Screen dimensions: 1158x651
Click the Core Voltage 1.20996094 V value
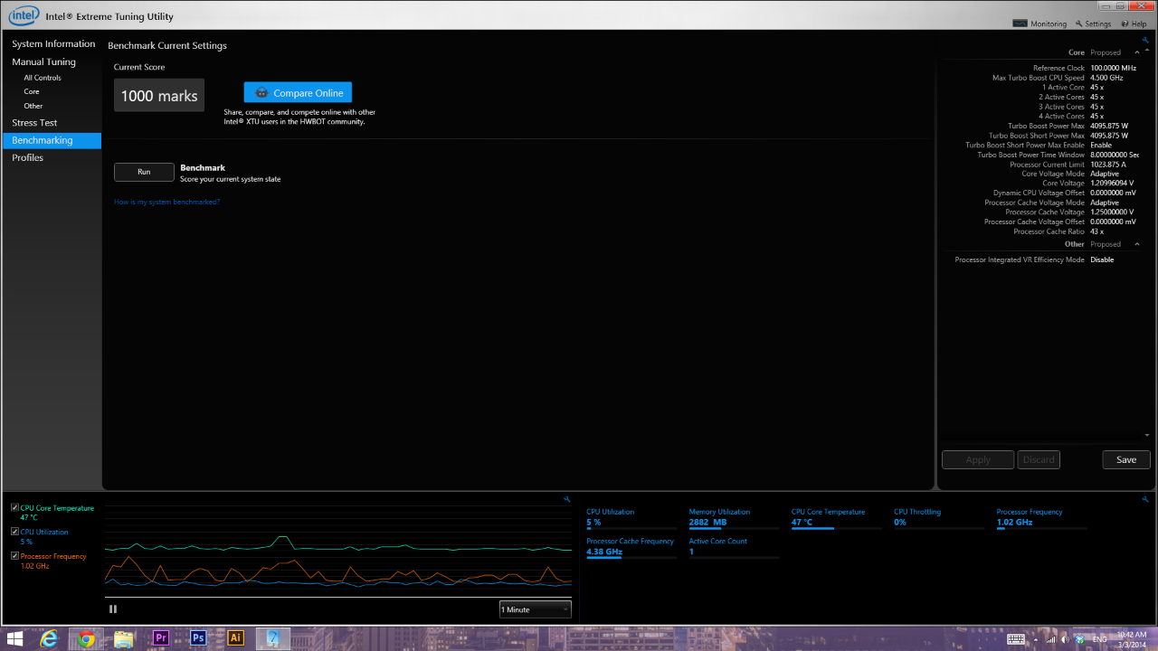click(1112, 184)
